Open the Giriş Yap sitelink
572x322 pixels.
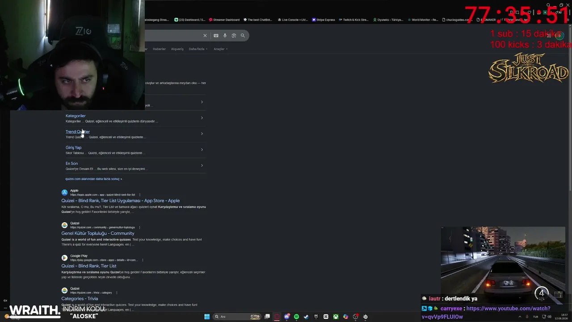pos(73,148)
